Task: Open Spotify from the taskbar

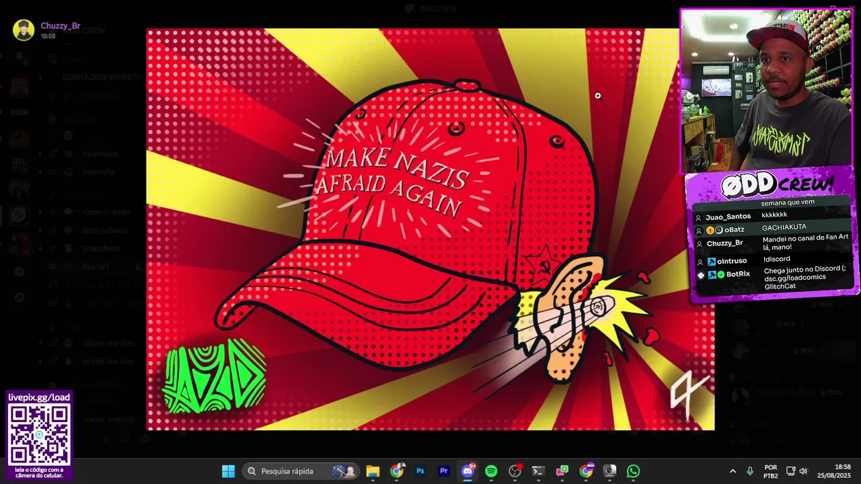Action: (491, 471)
